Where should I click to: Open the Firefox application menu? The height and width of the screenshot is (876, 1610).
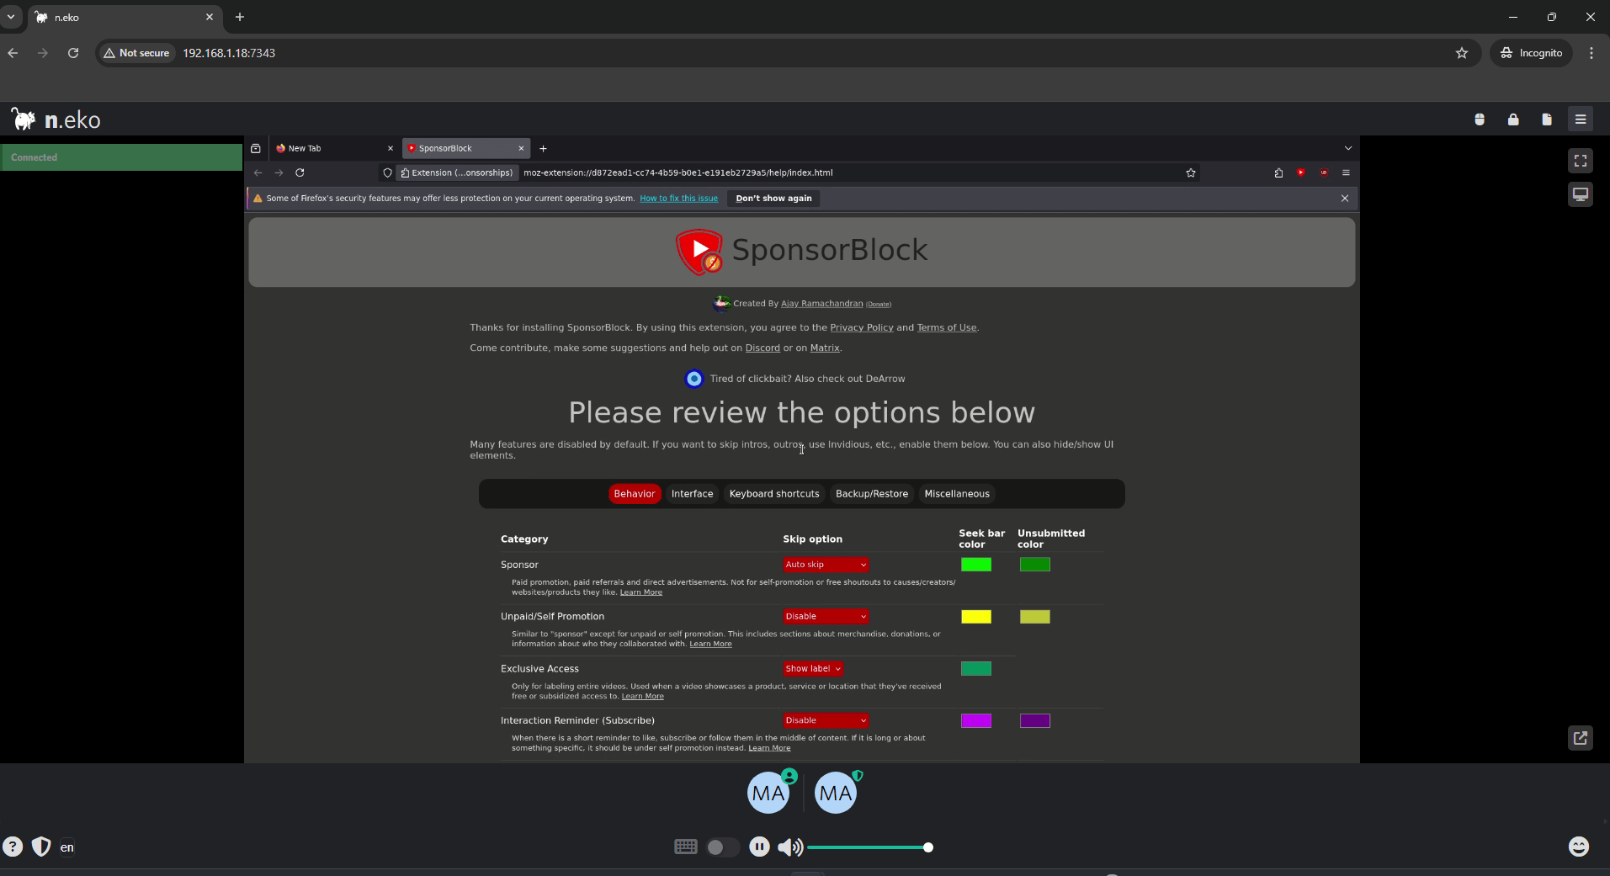pyautogui.click(x=1346, y=173)
